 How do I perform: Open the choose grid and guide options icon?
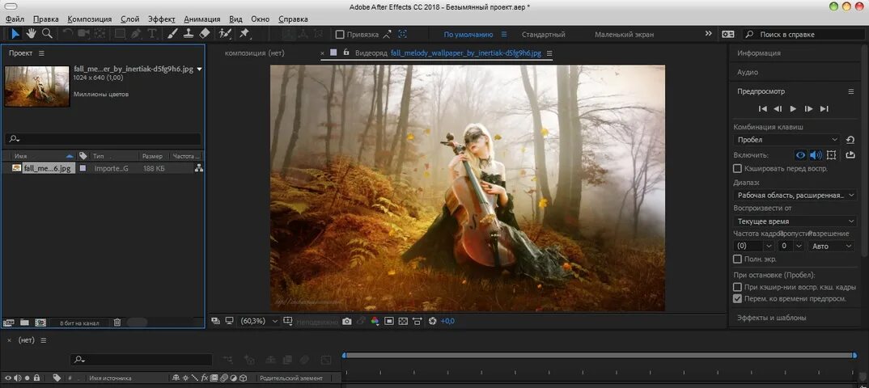(287, 320)
